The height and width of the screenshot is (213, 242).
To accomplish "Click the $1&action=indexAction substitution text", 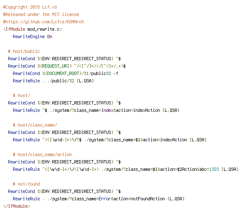I will click(161, 140).
